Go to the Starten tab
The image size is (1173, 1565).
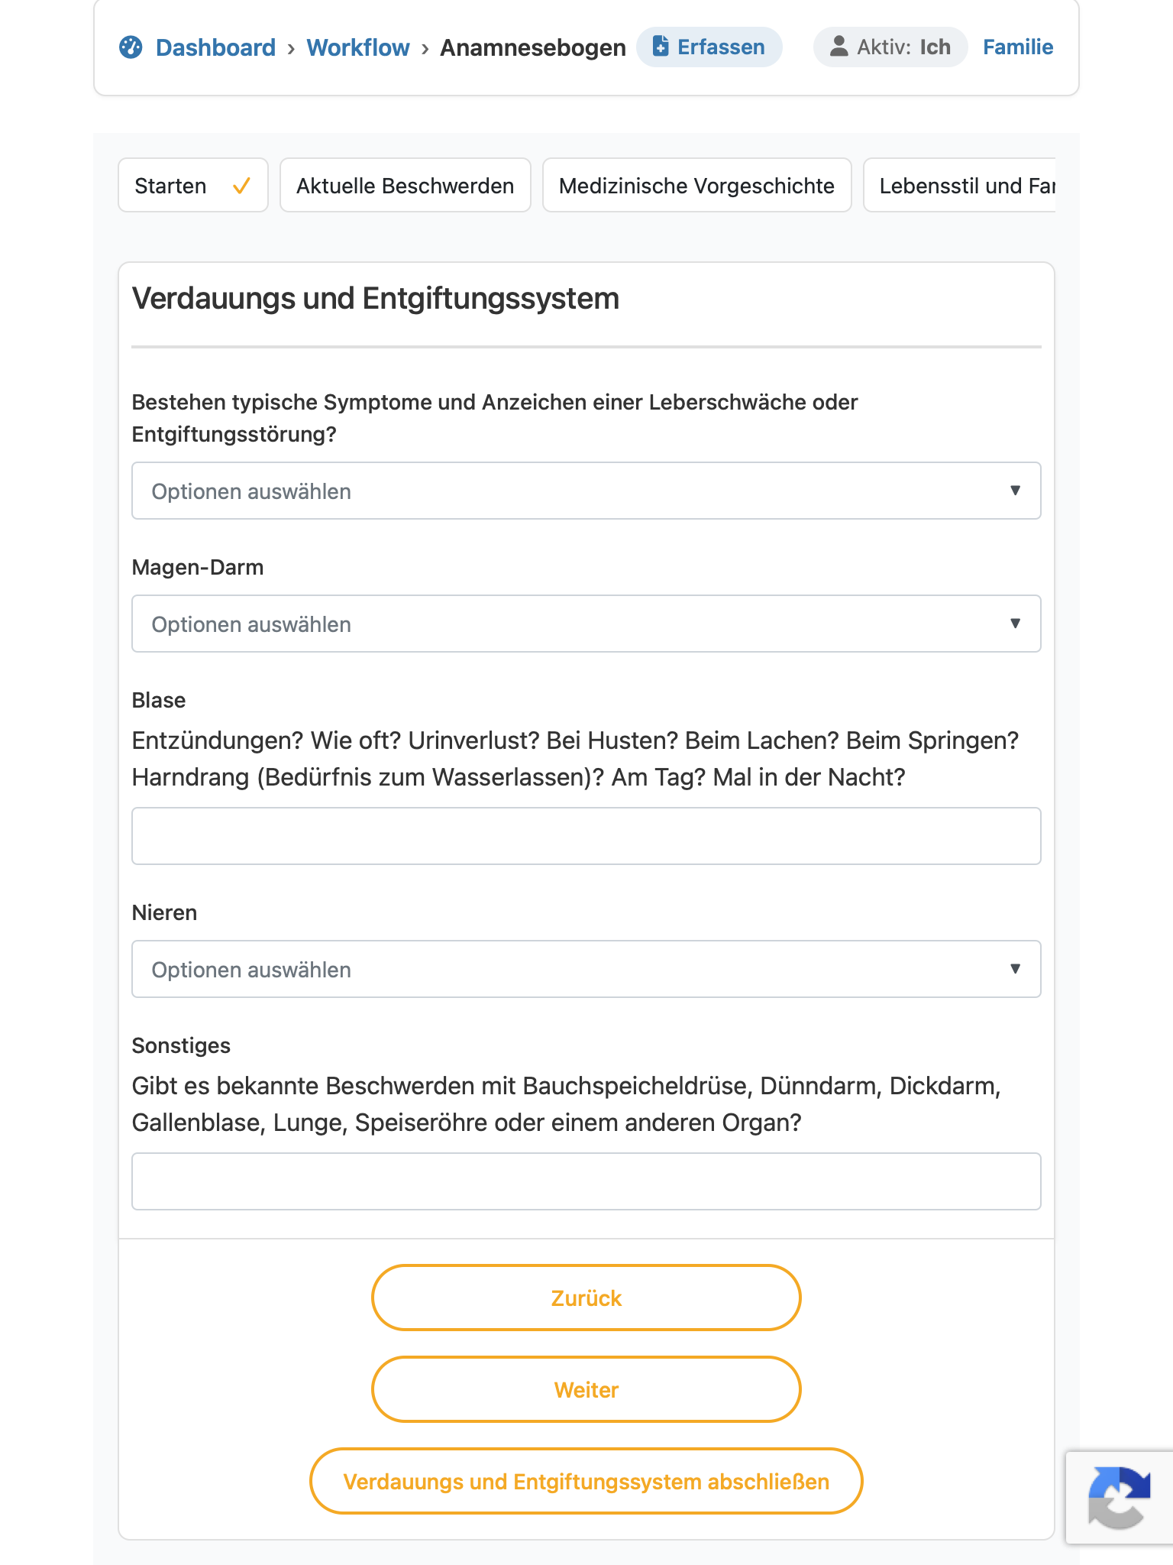coord(193,185)
